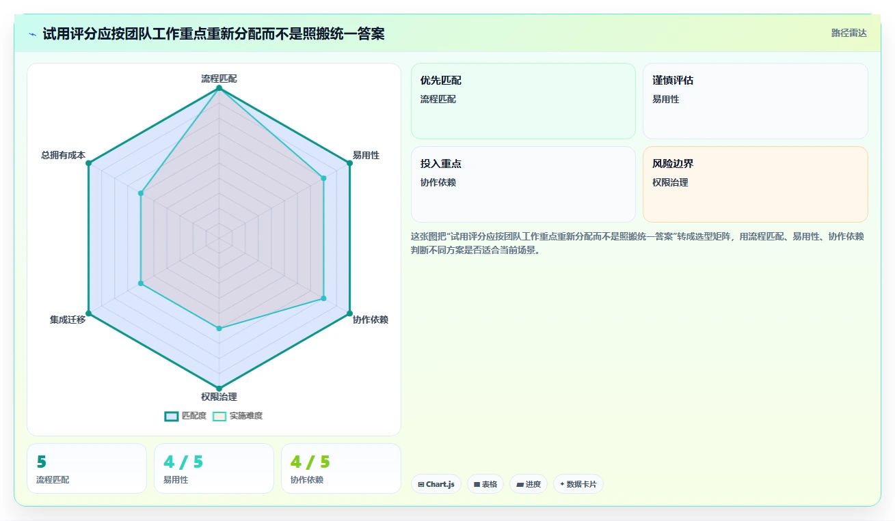Click 协作依赖 text in 投入重点 card

tap(438, 182)
